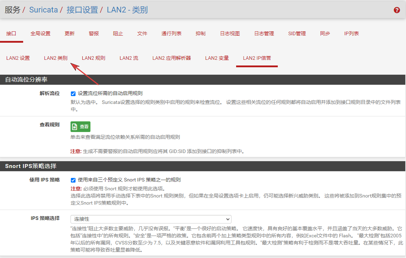Switch to the IP列表 tab
Image resolution: width=406 pixels, height=258 pixels.
click(351, 33)
